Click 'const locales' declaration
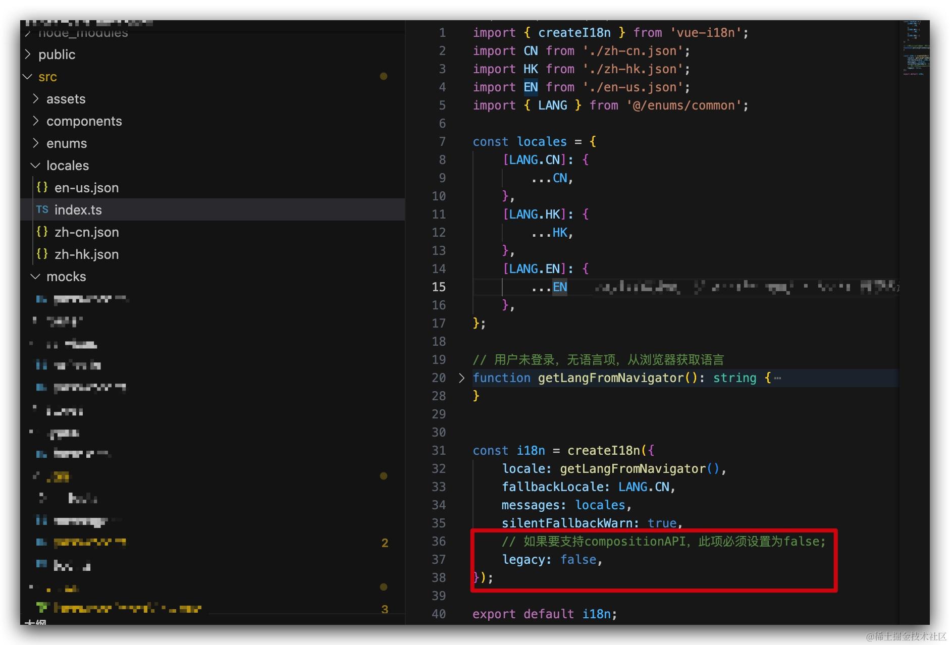 click(519, 141)
